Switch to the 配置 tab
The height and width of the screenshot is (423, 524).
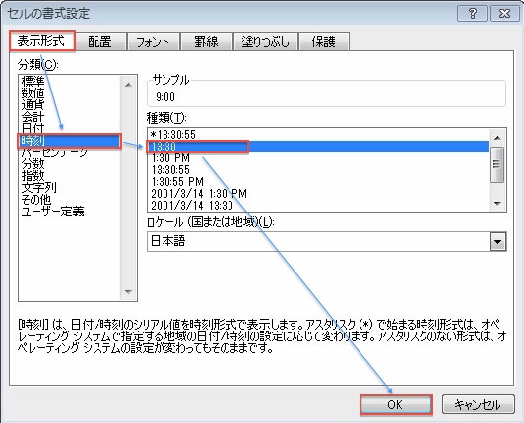99,42
